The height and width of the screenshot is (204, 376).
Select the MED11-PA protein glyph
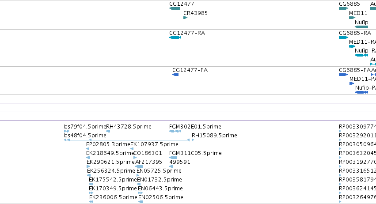[x=352, y=83]
